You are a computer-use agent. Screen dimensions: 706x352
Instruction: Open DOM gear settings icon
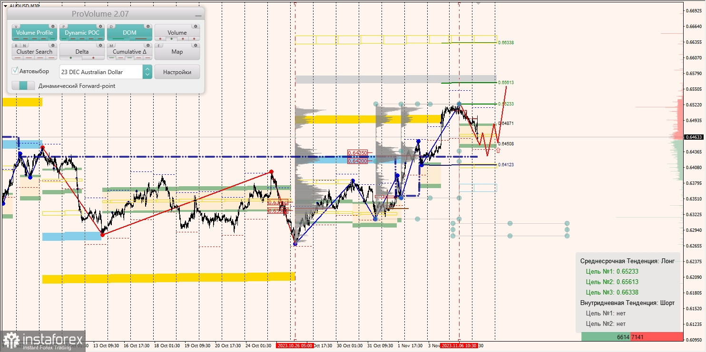point(148,26)
